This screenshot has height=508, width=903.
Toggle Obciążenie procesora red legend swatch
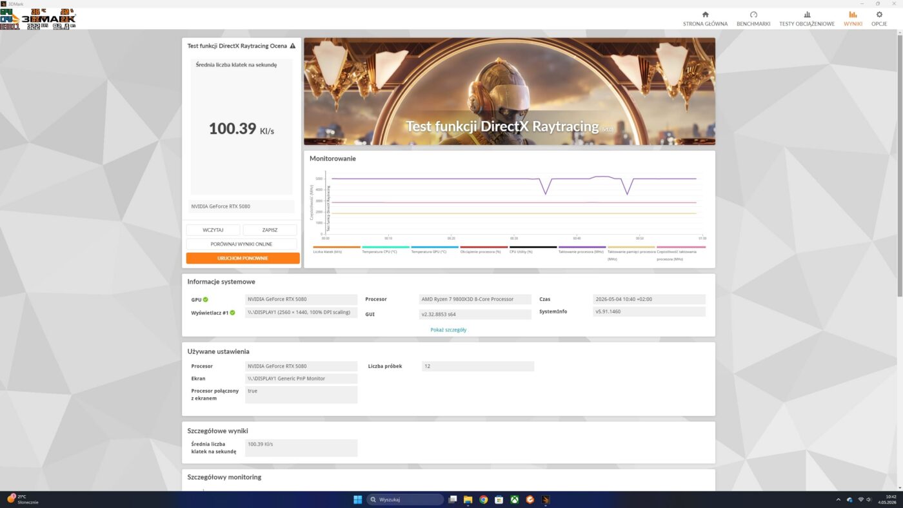pyautogui.click(x=484, y=247)
